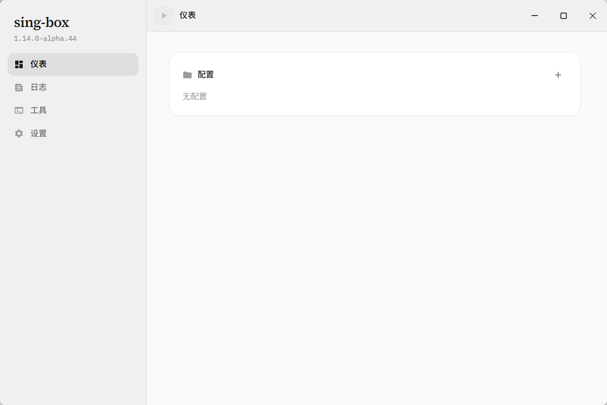Open the 仪表 dashboard sidebar item
This screenshot has width=607, height=405.
pos(73,64)
